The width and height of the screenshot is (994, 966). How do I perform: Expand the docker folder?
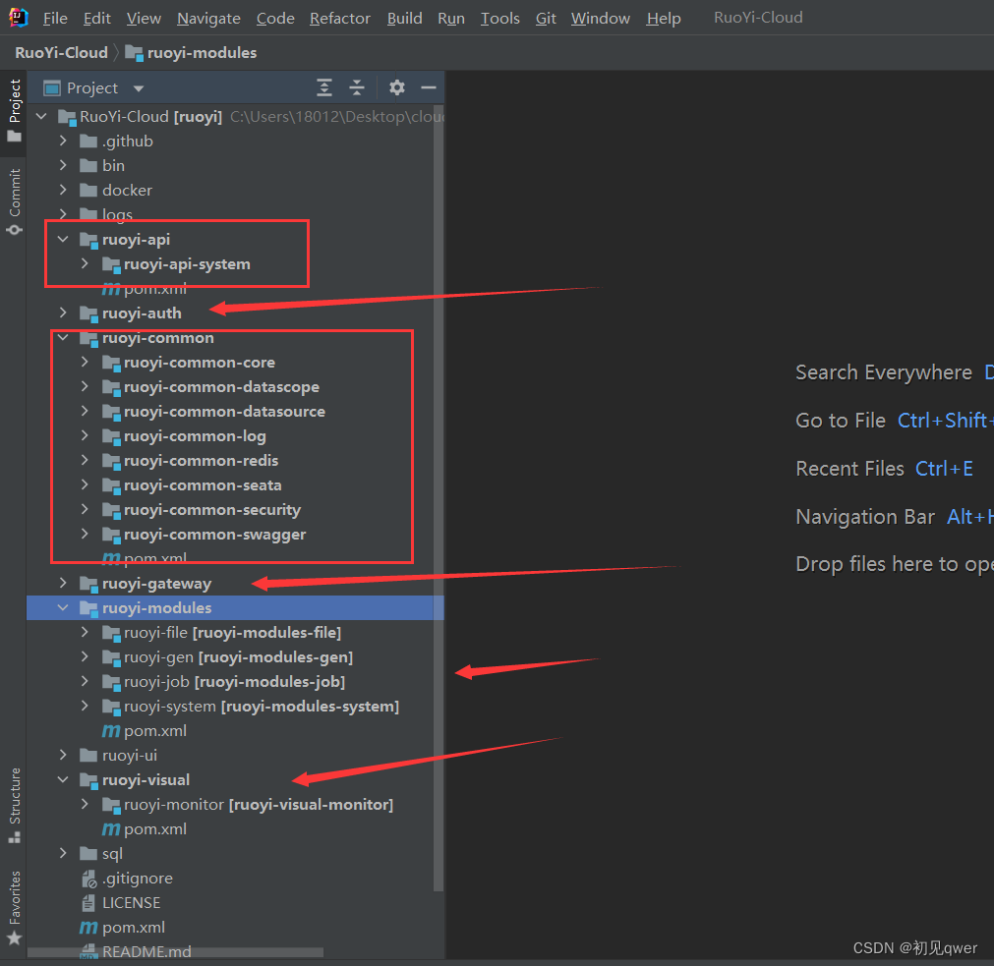[63, 190]
